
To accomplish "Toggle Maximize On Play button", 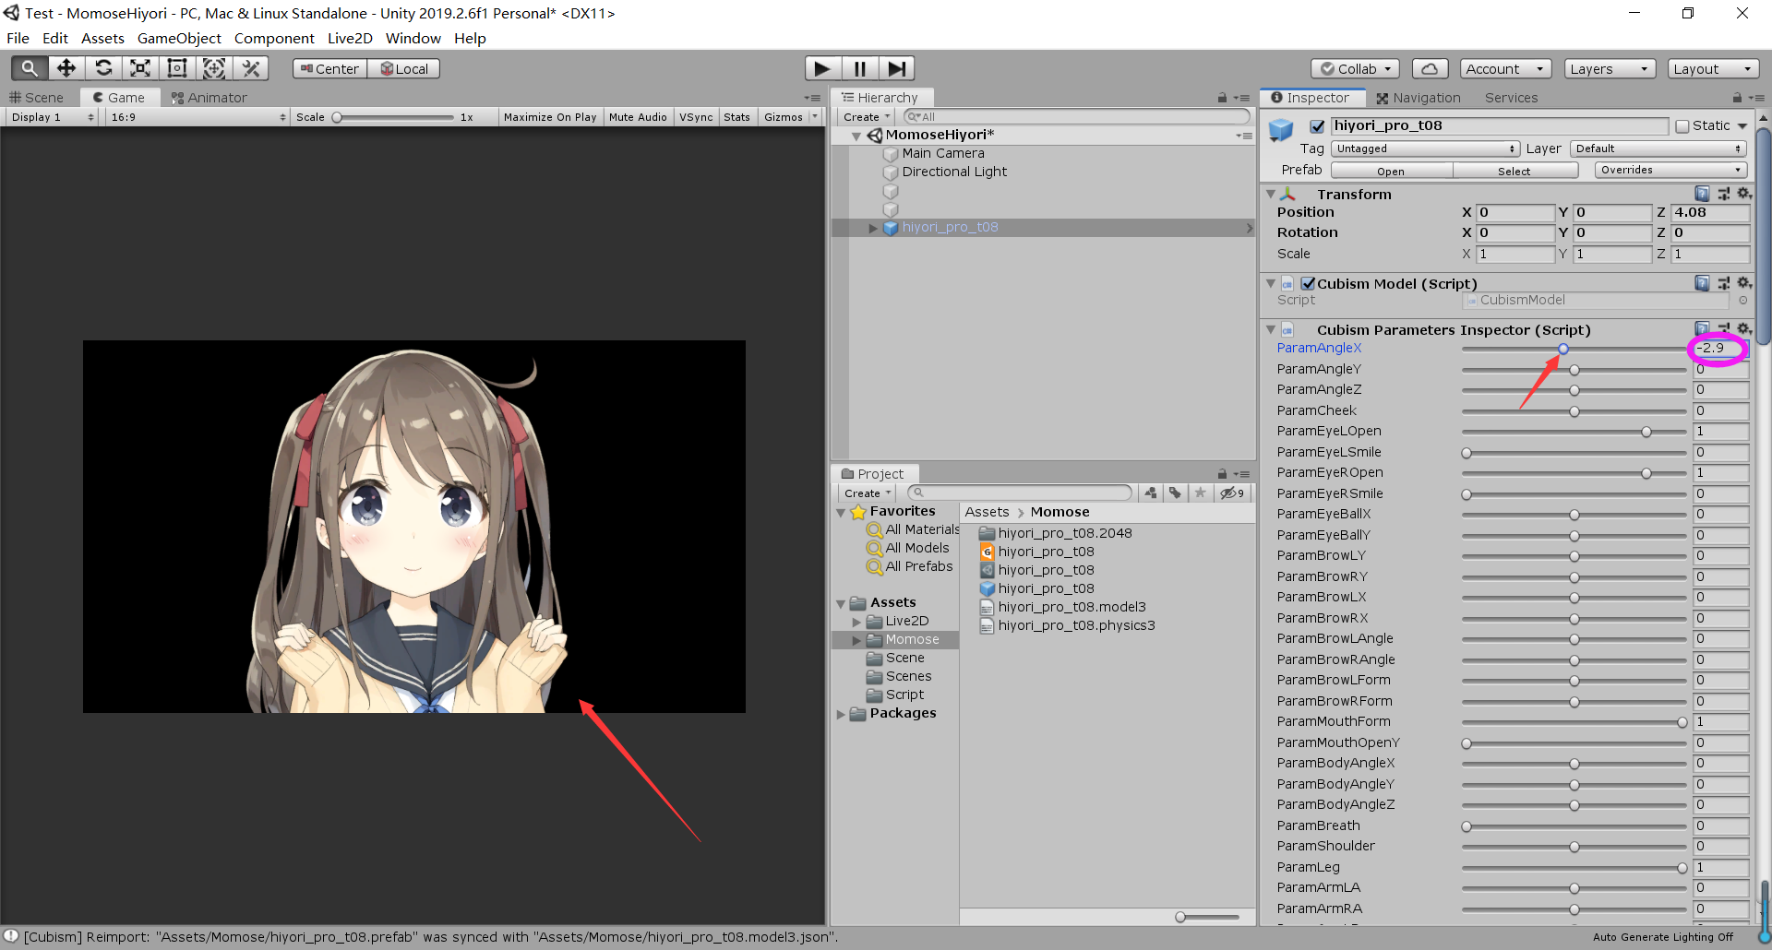I will click(x=550, y=117).
